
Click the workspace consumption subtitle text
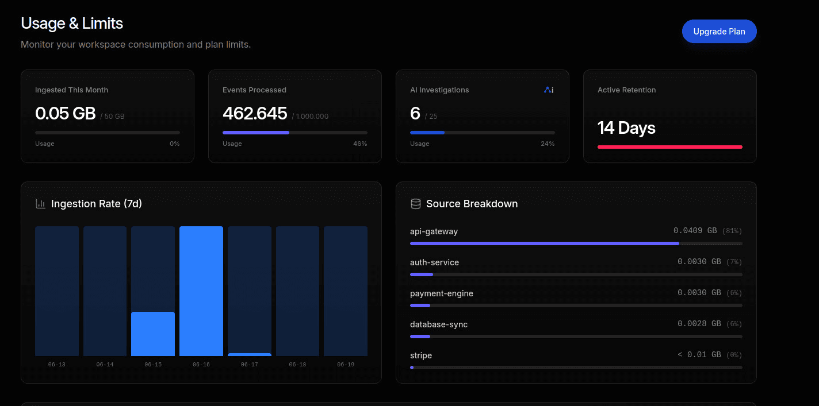tap(136, 44)
